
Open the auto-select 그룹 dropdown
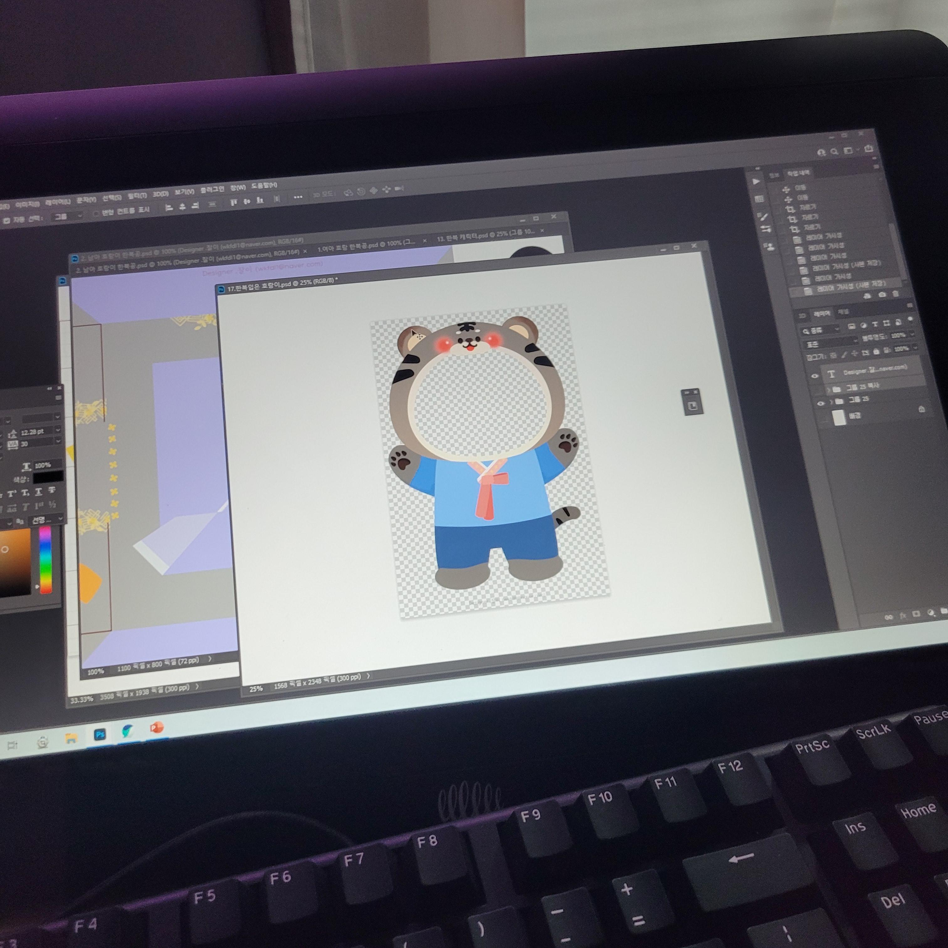(68, 216)
